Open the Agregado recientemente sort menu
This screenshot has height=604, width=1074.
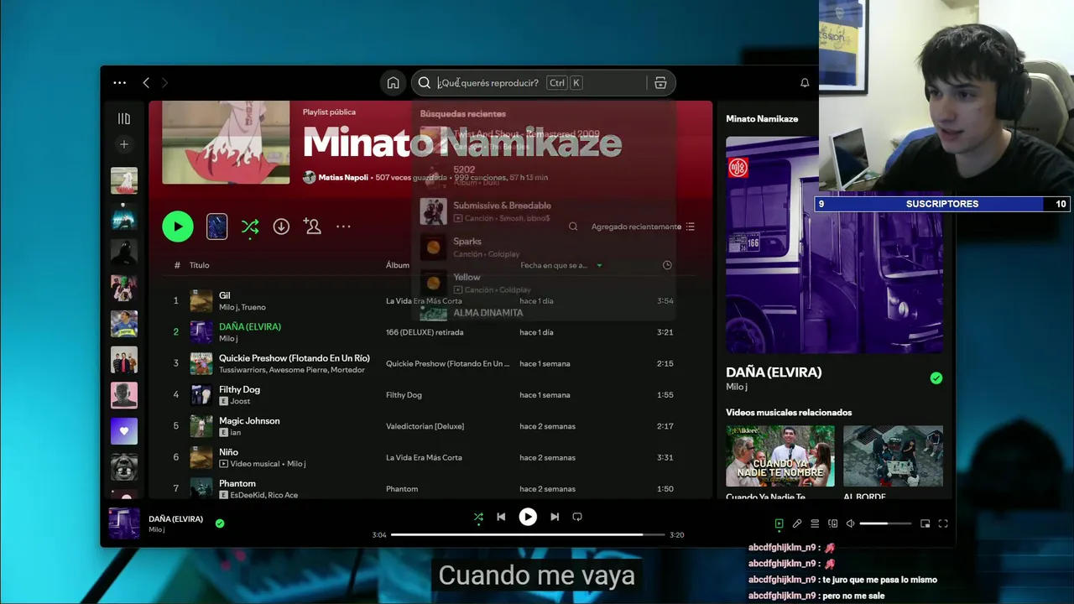[643, 226]
